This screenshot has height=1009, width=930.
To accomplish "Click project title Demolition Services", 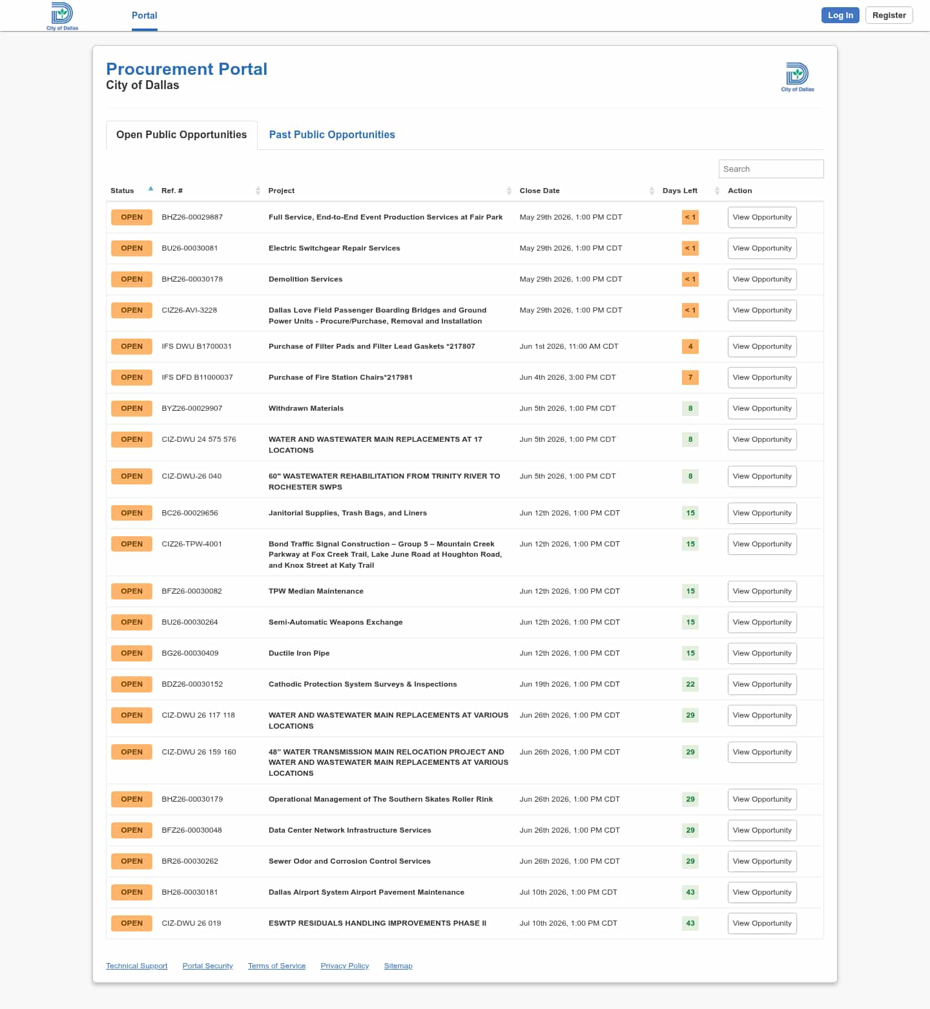I will 305,279.
